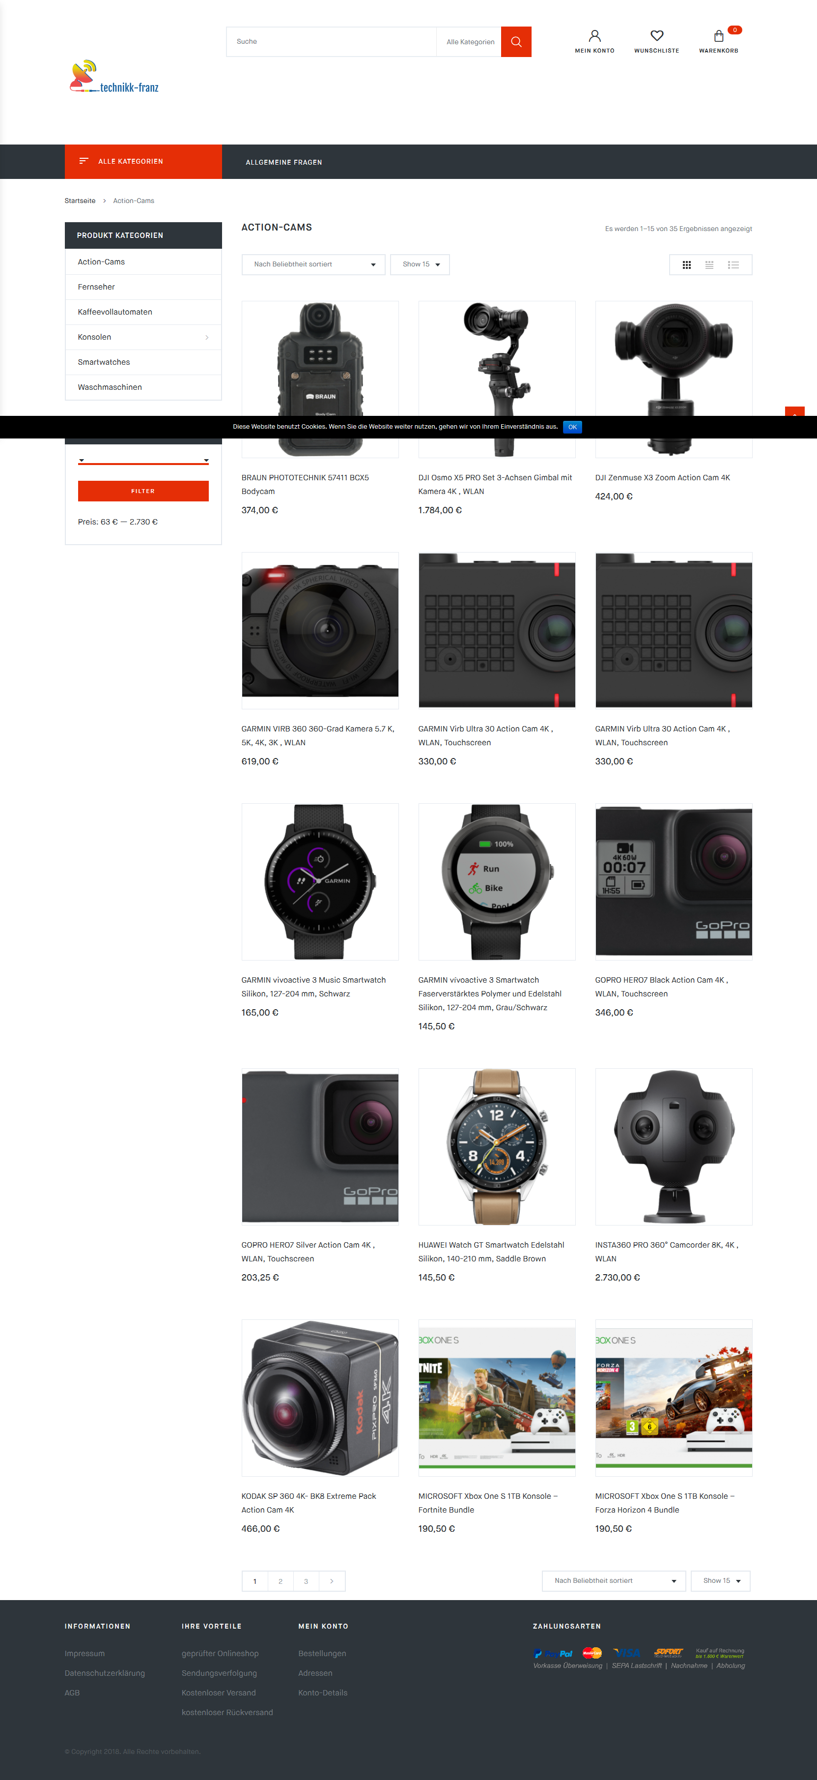Click the left price slider handle
The height and width of the screenshot is (1780, 817).
pos(82,460)
